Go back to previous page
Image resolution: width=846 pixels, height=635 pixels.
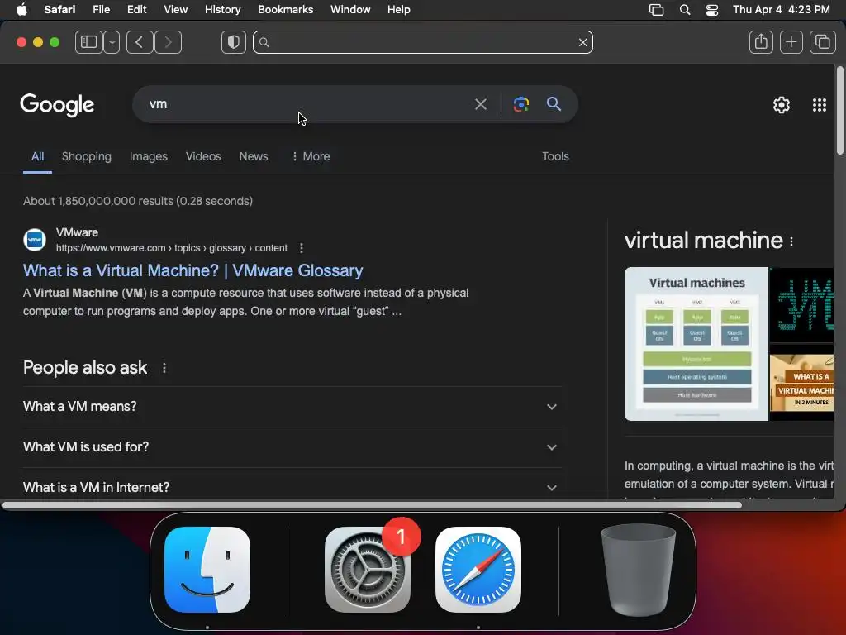click(x=140, y=42)
